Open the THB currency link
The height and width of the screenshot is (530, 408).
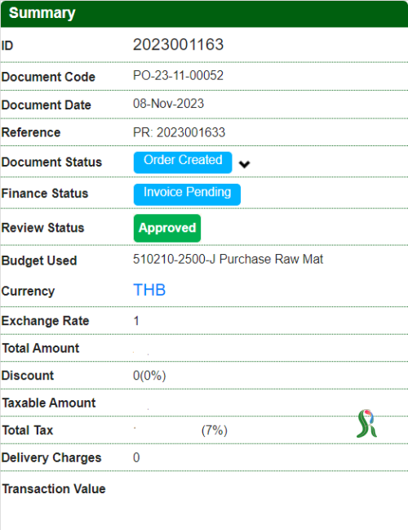pos(149,290)
